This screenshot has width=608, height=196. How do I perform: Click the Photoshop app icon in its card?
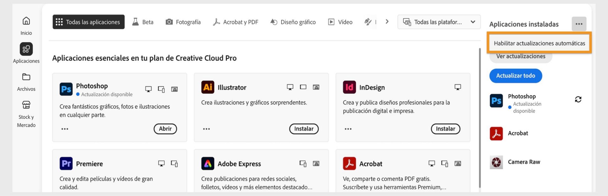(x=66, y=89)
